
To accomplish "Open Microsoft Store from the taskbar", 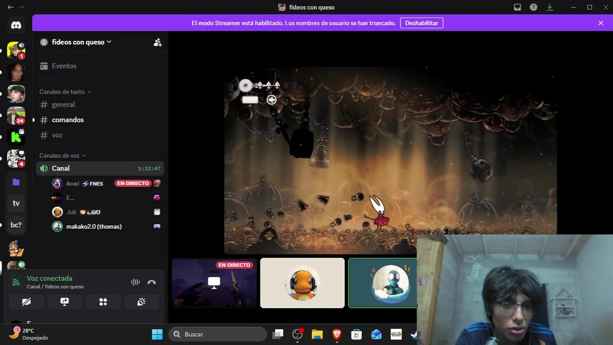I will point(356,334).
